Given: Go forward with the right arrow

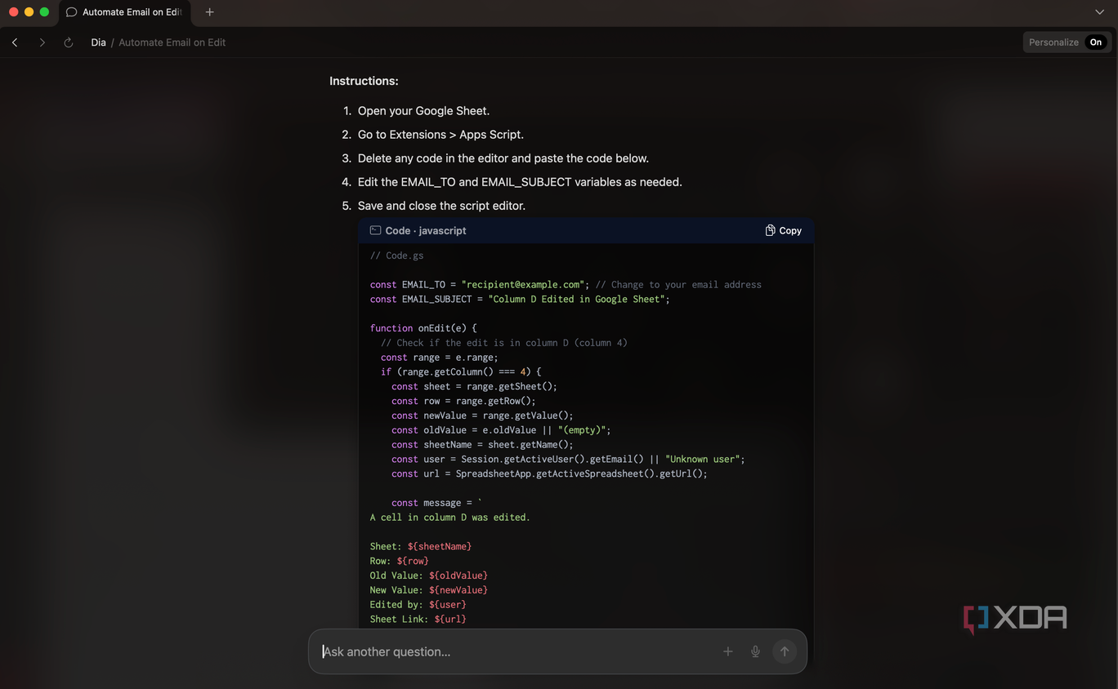Looking at the screenshot, I should pyautogui.click(x=42, y=42).
